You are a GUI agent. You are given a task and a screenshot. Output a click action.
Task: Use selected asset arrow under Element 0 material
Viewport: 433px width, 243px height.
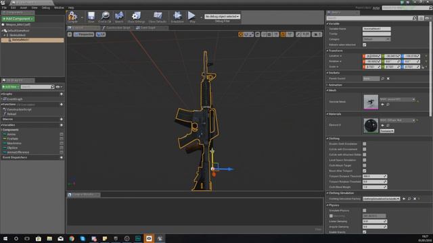[x=382, y=126]
